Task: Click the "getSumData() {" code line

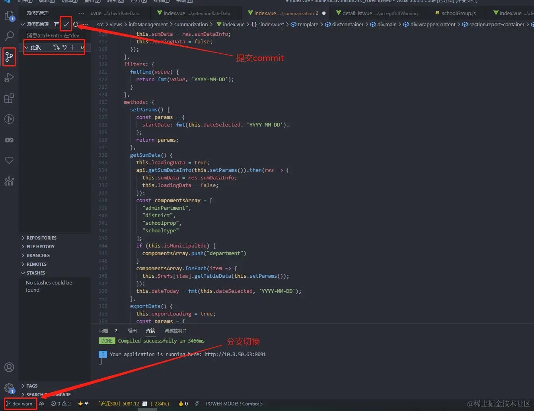Action: click(x=151, y=155)
